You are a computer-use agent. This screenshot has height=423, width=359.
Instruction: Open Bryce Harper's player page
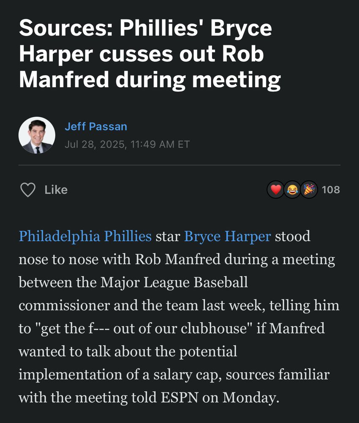[227, 236]
